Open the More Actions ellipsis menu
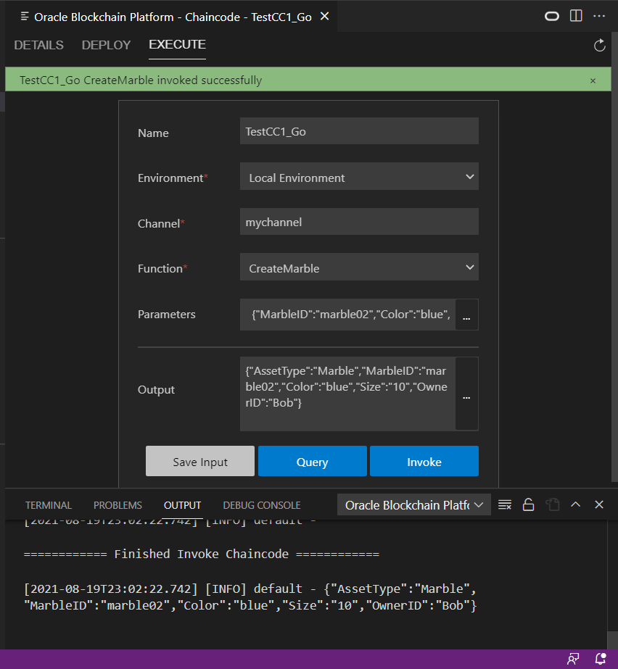Image resolution: width=618 pixels, height=669 pixels. tap(599, 16)
